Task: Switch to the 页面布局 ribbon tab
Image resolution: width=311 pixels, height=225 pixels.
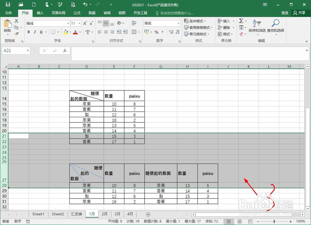Action: [x=58, y=13]
